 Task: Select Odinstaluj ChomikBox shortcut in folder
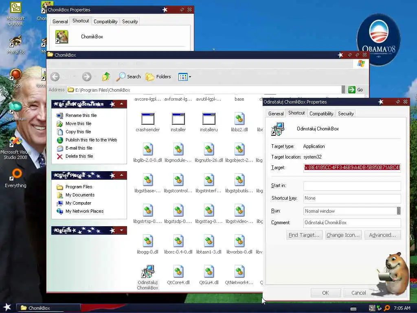[147, 277]
